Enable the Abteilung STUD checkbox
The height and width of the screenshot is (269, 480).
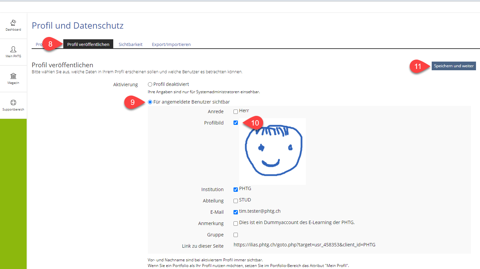pos(236,201)
